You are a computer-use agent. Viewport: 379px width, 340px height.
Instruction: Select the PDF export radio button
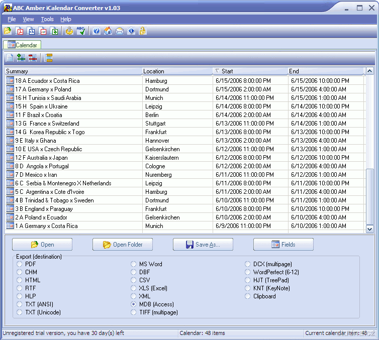click(x=20, y=264)
